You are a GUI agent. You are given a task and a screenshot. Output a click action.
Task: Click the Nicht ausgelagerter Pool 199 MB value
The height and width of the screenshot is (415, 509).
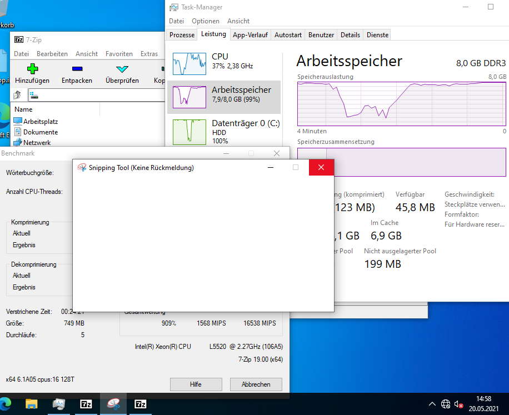click(382, 264)
